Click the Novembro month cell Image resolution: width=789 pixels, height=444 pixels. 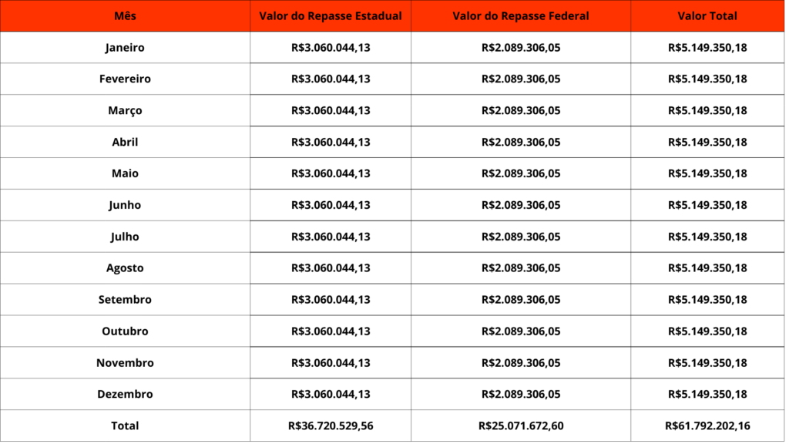pos(125,363)
